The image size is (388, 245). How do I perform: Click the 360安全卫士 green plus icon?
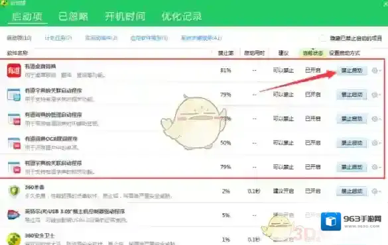tap(13, 238)
